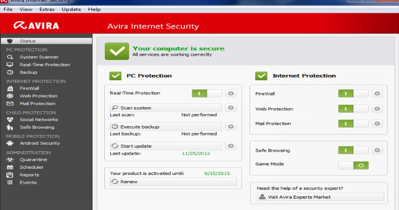This screenshot has height=210, width=399.
Task: Click the Execute backup button
Action: click(x=166, y=127)
